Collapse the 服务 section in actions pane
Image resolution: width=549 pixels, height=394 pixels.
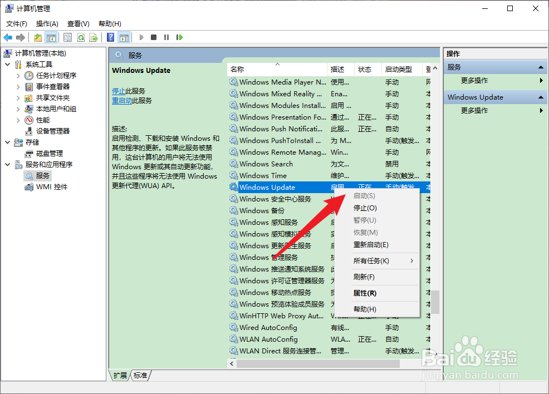pos(541,67)
